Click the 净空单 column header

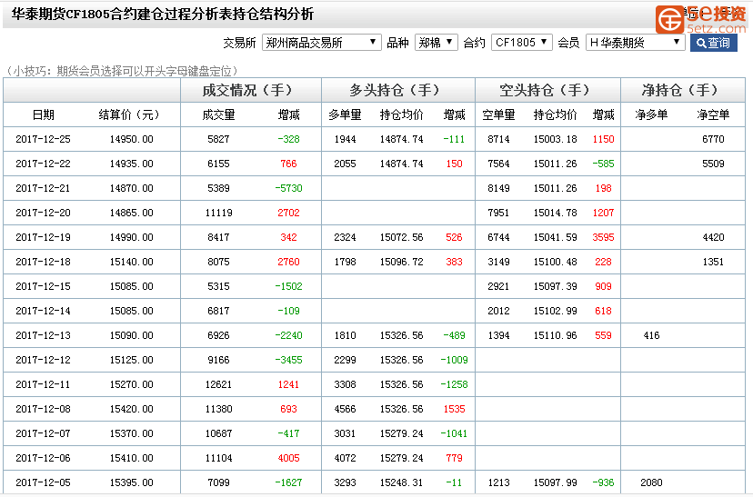tap(713, 114)
